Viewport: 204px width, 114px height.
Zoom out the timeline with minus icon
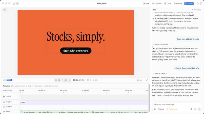click(x=135, y=80)
